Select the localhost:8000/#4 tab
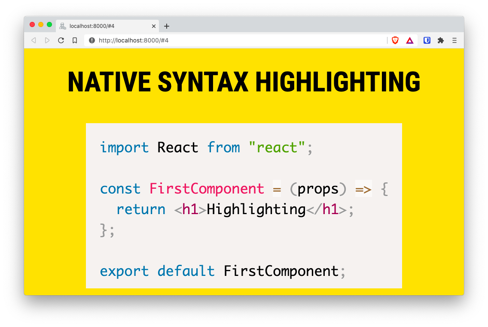Image resolution: width=488 pixels, height=327 pixels. click(107, 26)
